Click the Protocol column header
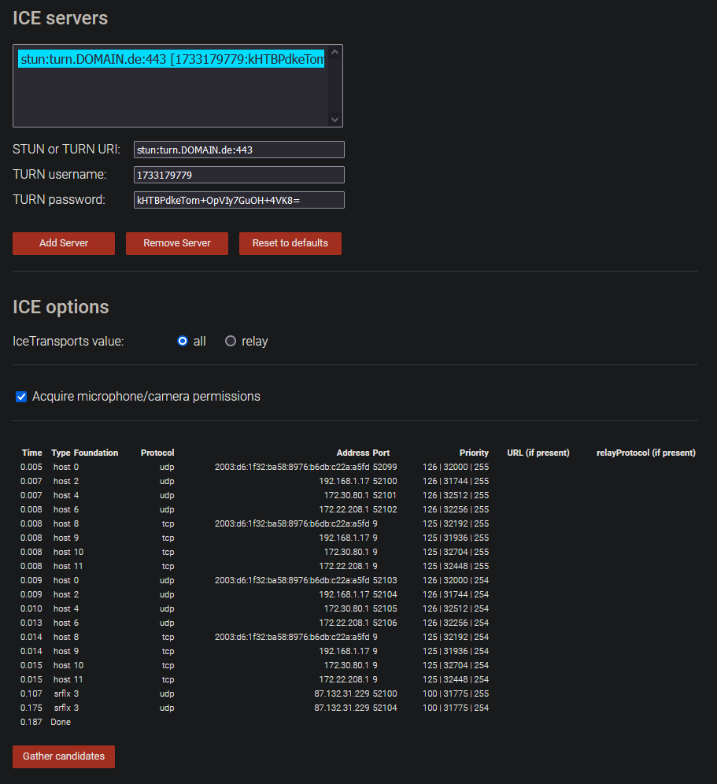The width and height of the screenshot is (717, 784). click(x=157, y=453)
